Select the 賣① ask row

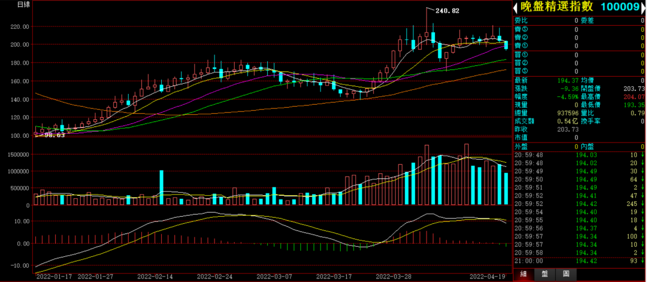click(x=579, y=46)
